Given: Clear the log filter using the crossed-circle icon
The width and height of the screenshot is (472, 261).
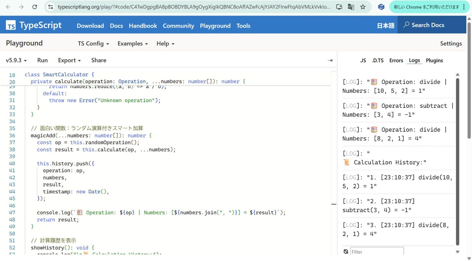Looking at the screenshot, I should pos(346,251).
